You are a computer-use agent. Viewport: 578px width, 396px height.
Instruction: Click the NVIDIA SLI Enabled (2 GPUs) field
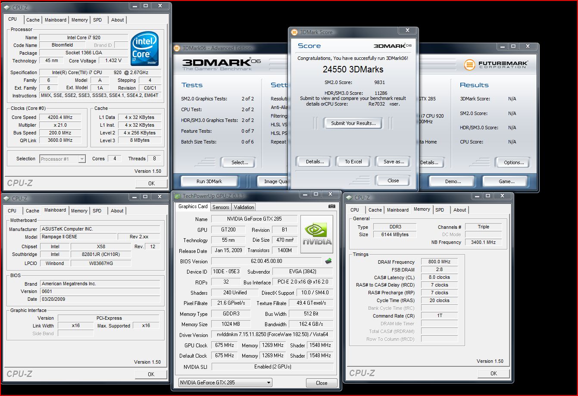(x=273, y=367)
